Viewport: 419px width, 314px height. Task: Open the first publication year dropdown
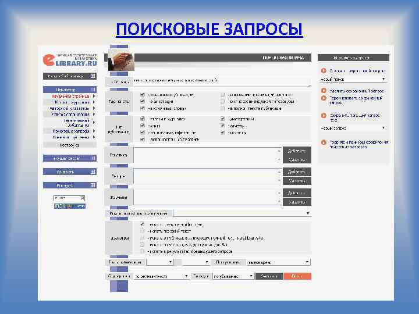pos(160,262)
